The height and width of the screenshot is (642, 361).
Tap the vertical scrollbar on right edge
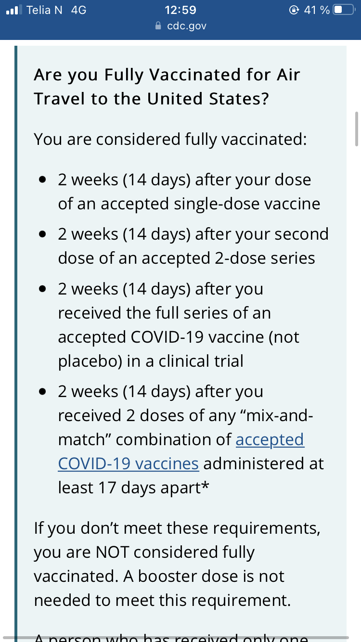pyautogui.click(x=356, y=128)
